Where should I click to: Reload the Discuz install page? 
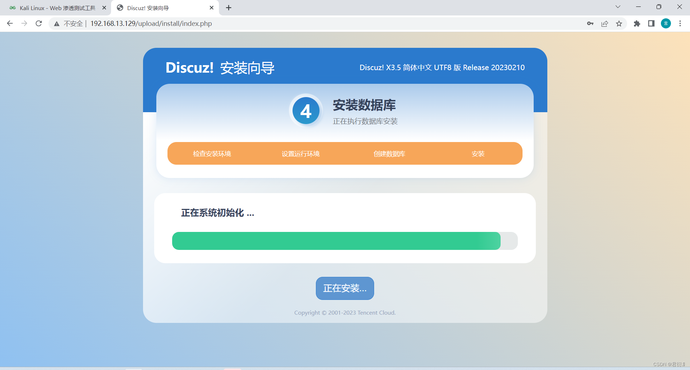point(39,23)
